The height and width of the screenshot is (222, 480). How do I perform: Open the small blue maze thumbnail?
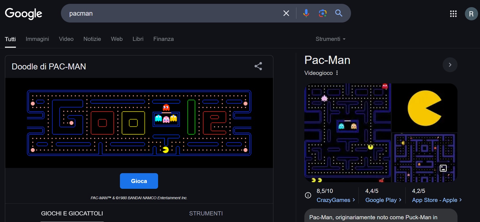click(425, 158)
